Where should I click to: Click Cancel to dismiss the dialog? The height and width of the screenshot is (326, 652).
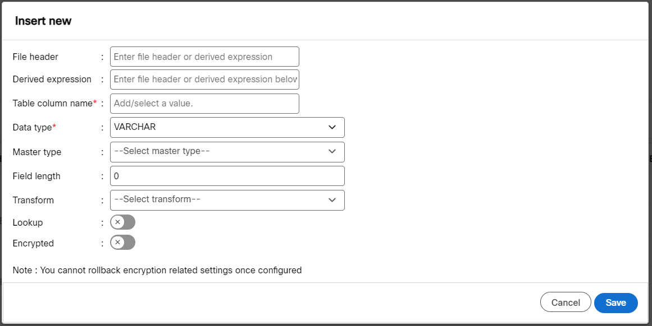[566, 302]
